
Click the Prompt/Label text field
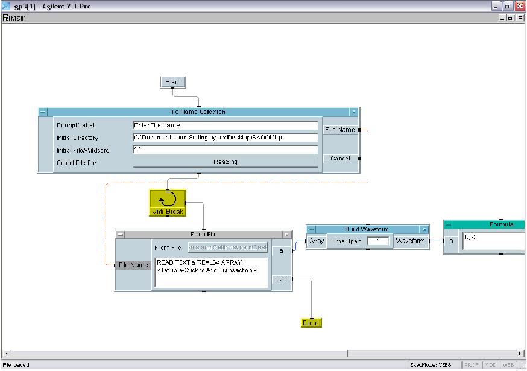[x=225, y=125]
